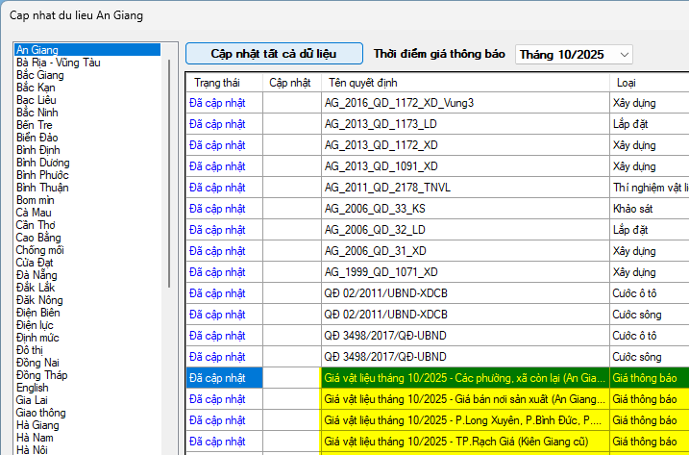
Task: Click the 'Cập nhật' cell of highlighted green row
Action: (x=291, y=378)
